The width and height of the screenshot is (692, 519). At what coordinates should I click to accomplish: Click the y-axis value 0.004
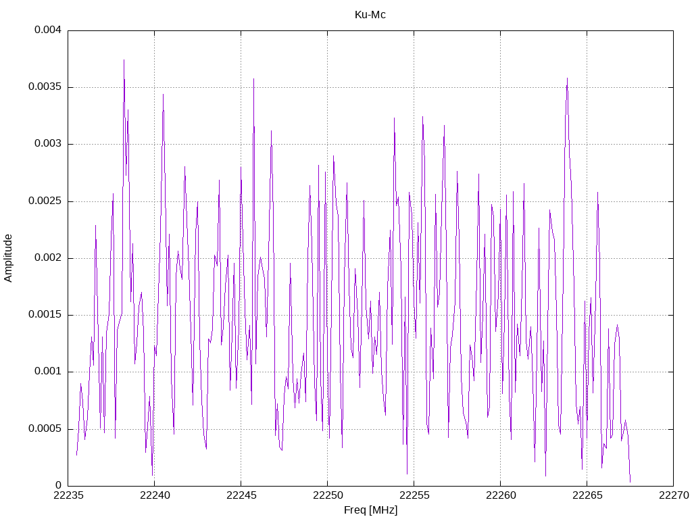pyautogui.click(x=48, y=30)
